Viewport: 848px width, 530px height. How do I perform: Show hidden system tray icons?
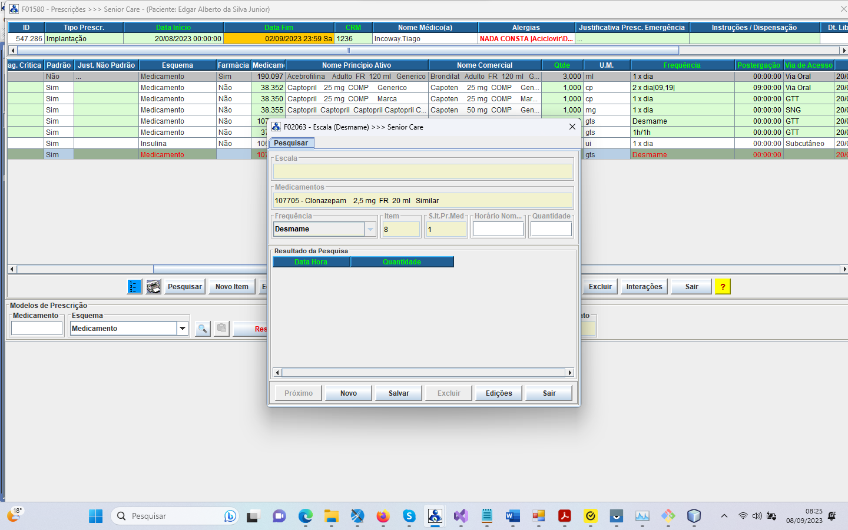(724, 516)
